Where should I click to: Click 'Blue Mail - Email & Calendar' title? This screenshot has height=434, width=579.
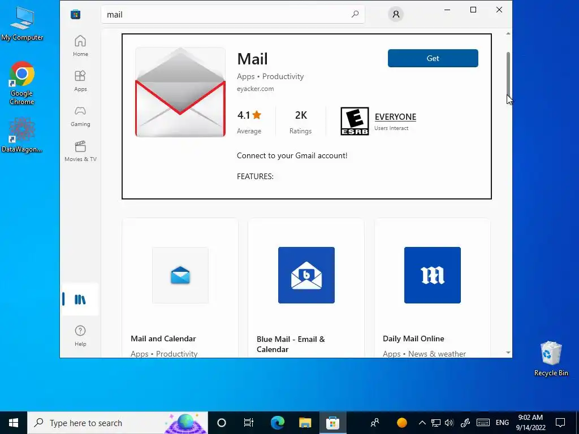pyautogui.click(x=291, y=344)
